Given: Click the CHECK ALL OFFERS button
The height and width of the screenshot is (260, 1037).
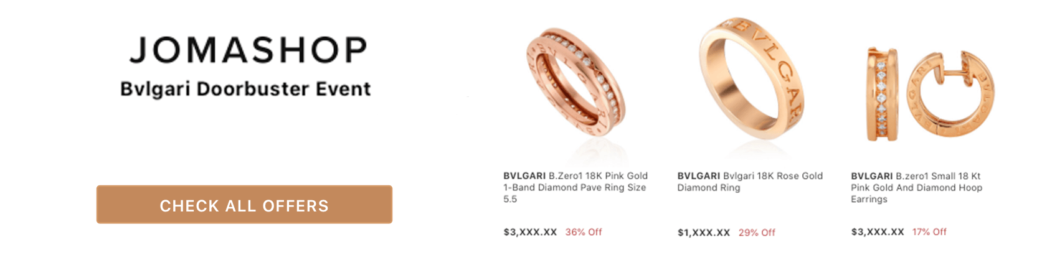Looking at the screenshot, I should (x=244, y=204).
